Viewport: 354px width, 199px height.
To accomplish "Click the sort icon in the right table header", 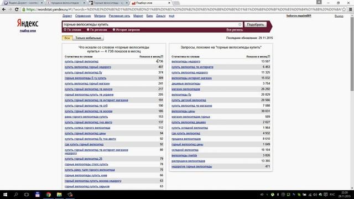I will (269, 56).
